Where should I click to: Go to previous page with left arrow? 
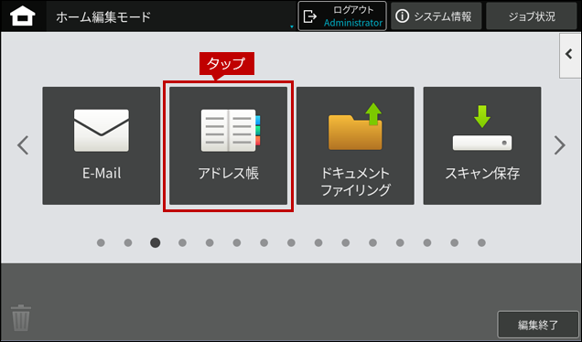pyautogui.click(x=23, y=145)
